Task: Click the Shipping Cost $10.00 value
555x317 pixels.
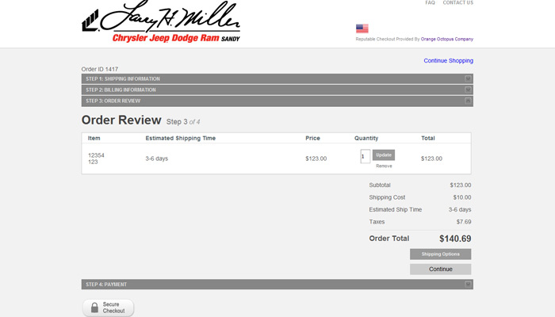Action: [462, 197]
